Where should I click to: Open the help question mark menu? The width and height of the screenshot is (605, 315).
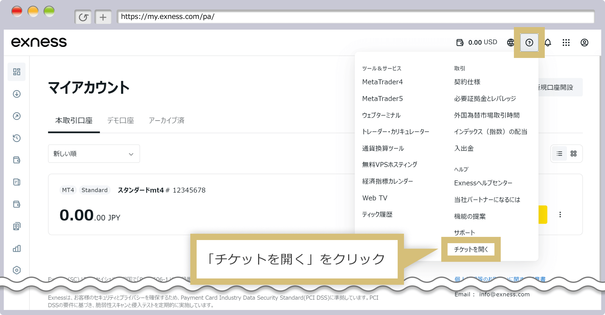tap(529, 43)
